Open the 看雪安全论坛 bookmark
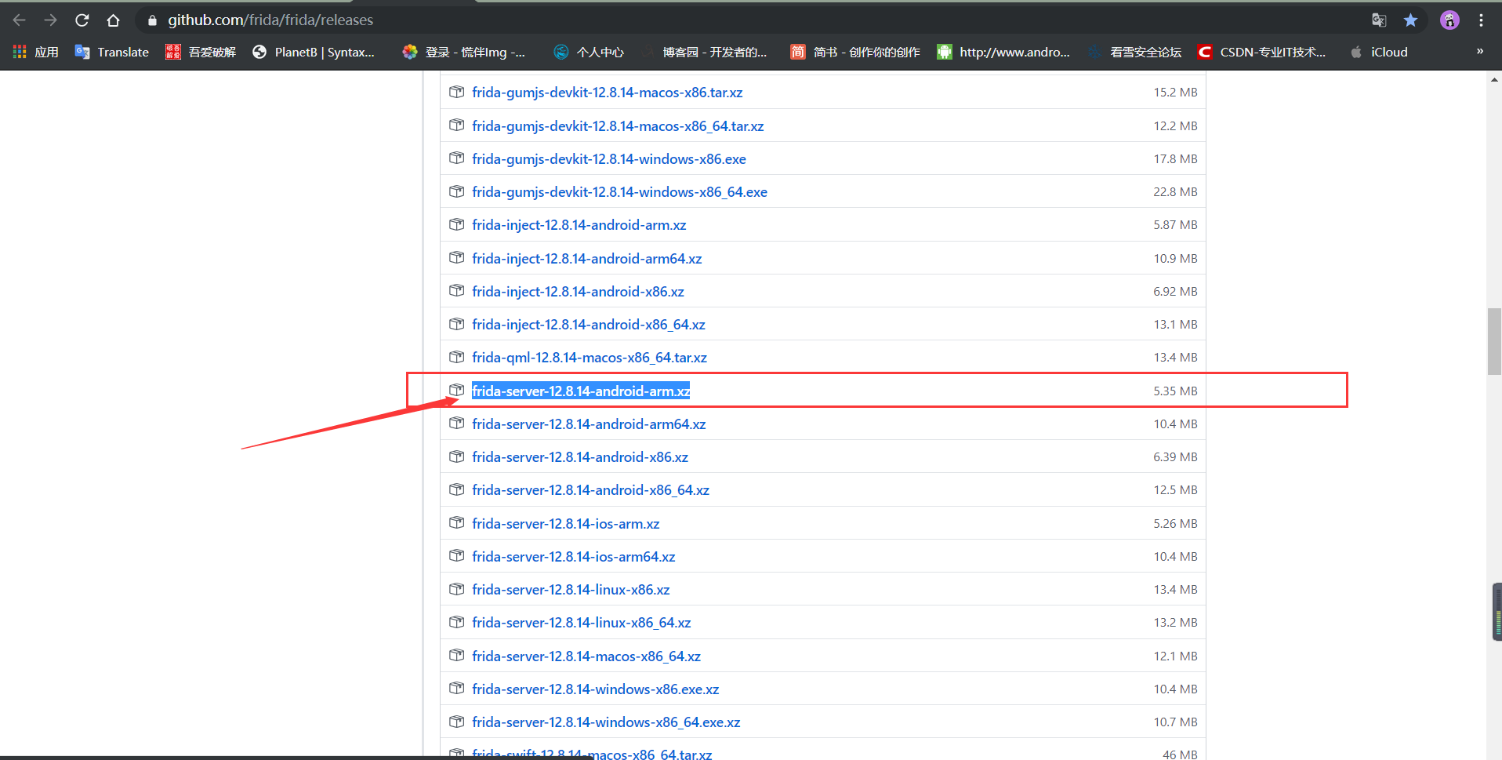The image size is (1502, 760). [1134, 52]
